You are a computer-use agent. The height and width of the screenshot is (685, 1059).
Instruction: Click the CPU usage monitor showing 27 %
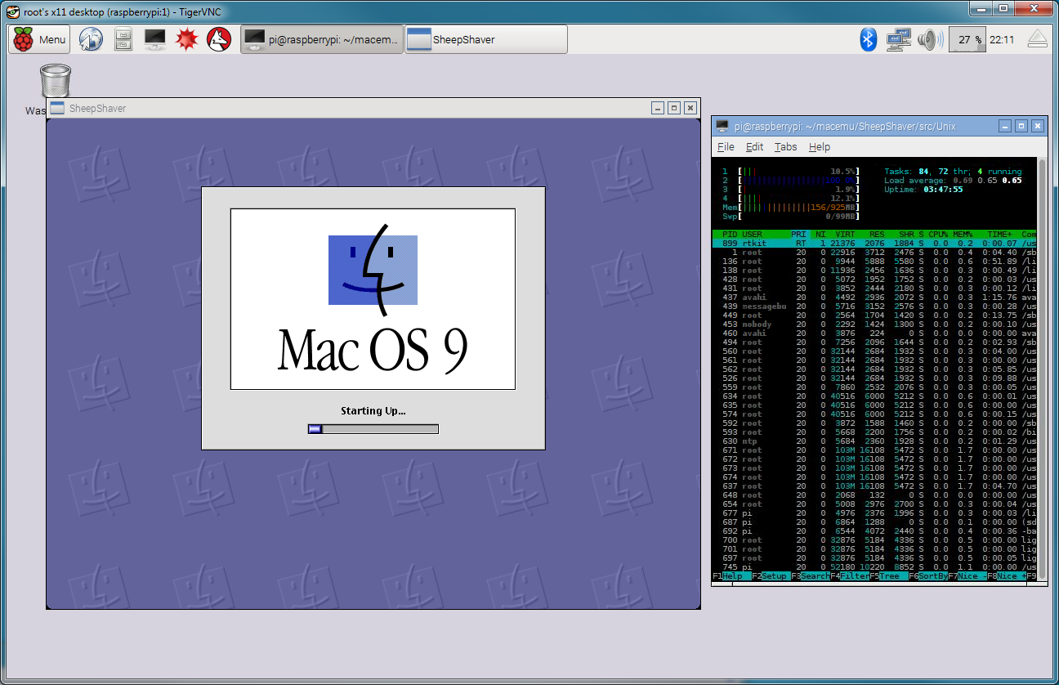[x=970, y=39]
